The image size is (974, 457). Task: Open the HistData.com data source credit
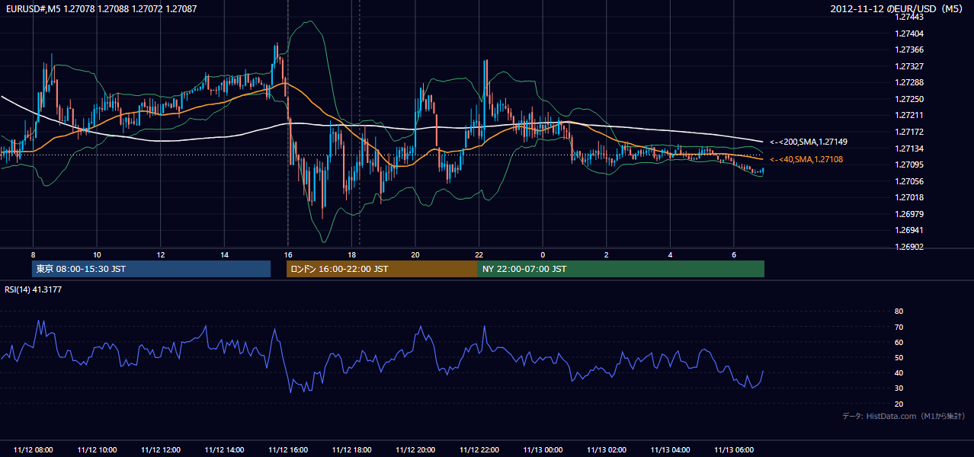[904, 416]
